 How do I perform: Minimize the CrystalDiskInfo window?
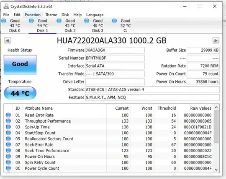point(185,6)
